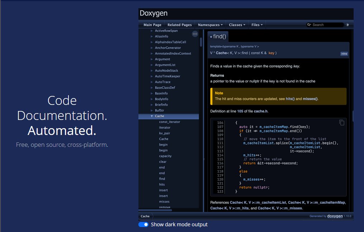Open the Files dropdown menu

pos(257,25)
